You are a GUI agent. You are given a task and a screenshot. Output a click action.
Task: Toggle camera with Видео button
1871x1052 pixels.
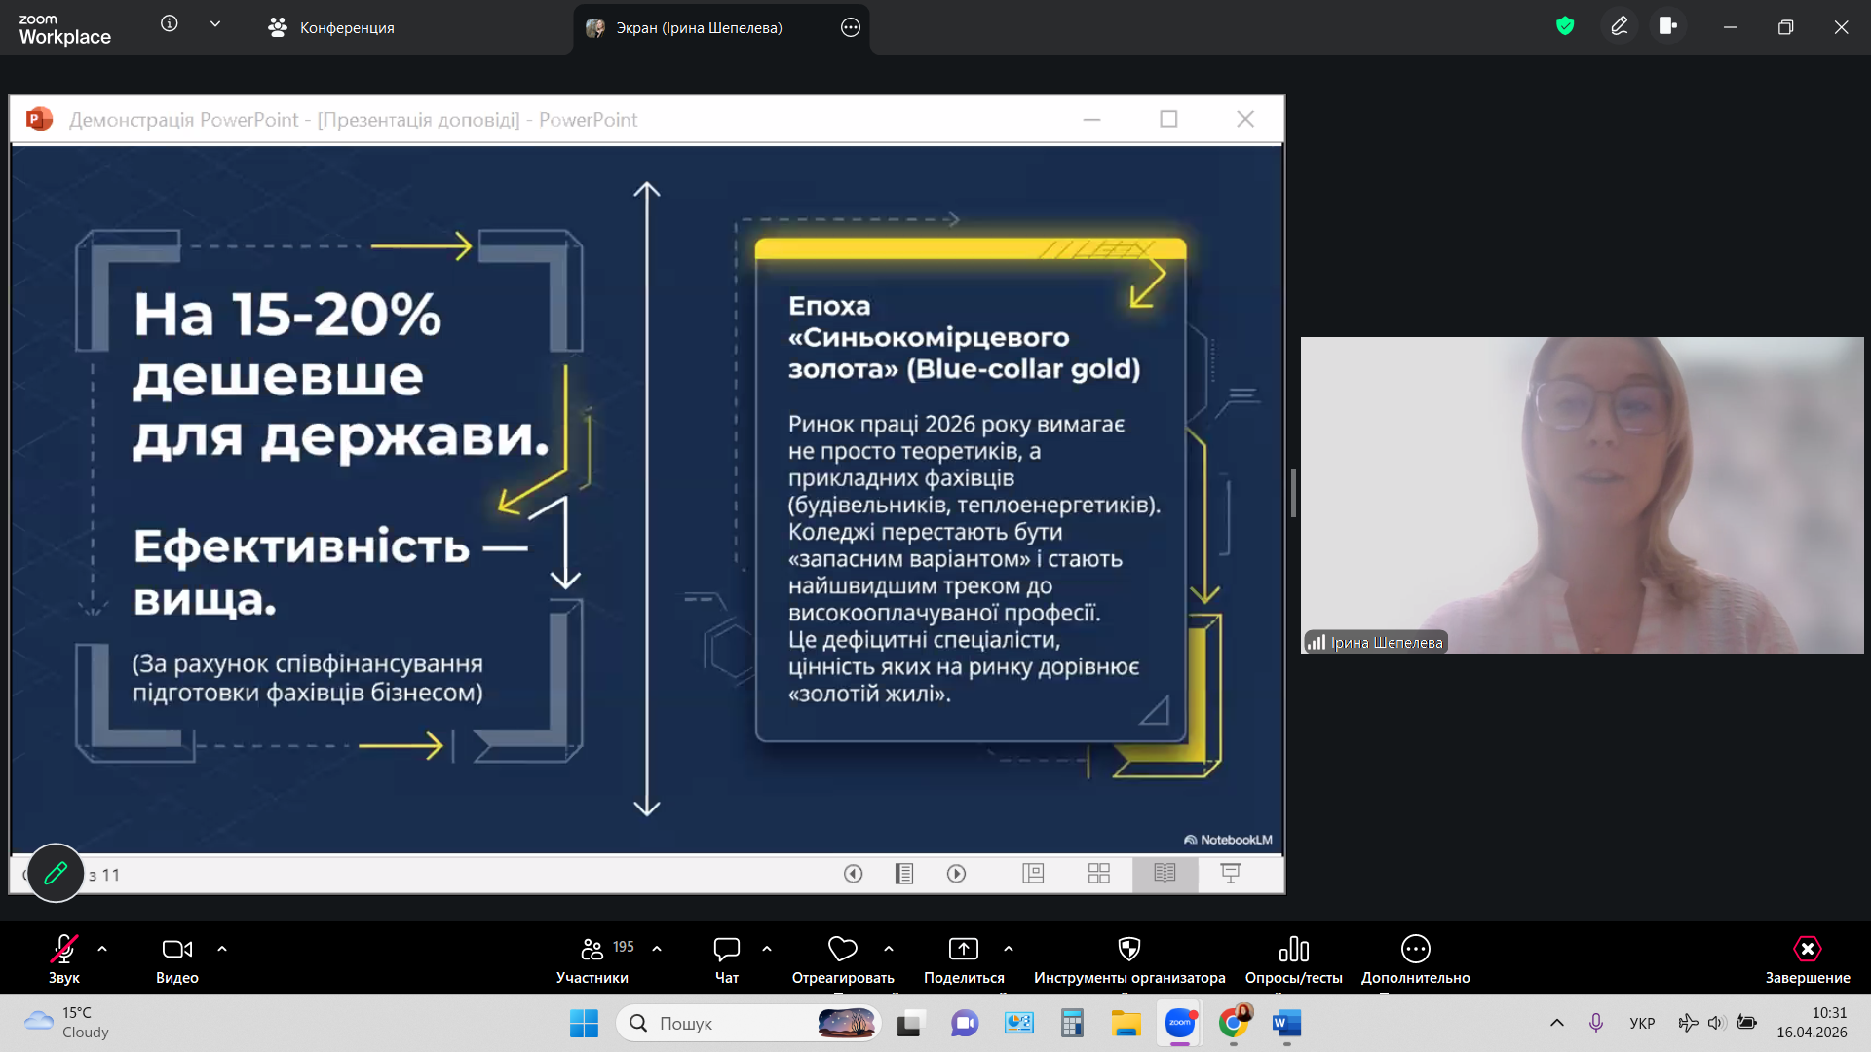pyautogui.click(x=176, y=958)
